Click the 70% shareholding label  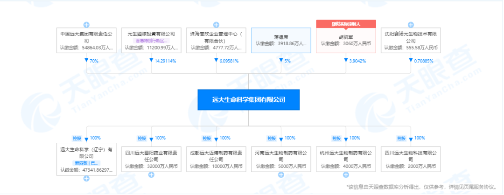click(x=94, y=61)
